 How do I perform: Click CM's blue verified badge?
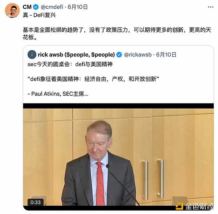(x=36, y=7)
